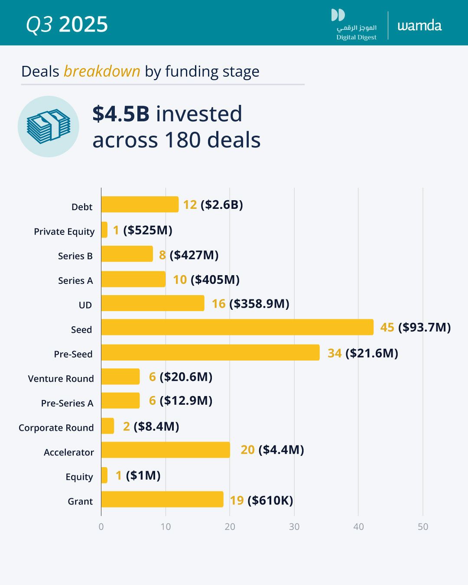This screenshot has height=585, width=468.
Task: Click the 50 tick on x-axis
Action: click(422, 526)
